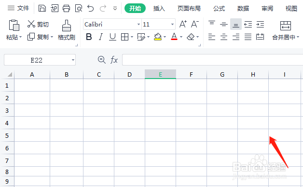
Task: Open clipboard dialog launcher
Action: [x=77, y=45]
